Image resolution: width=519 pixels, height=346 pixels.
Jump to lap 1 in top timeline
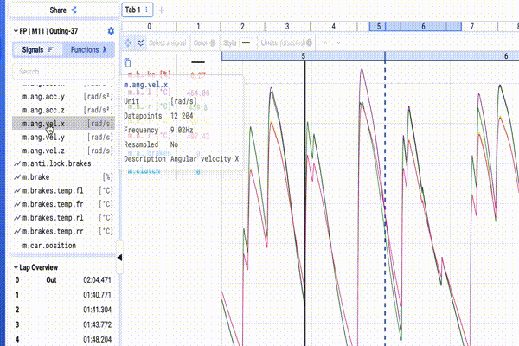[198, 27]
